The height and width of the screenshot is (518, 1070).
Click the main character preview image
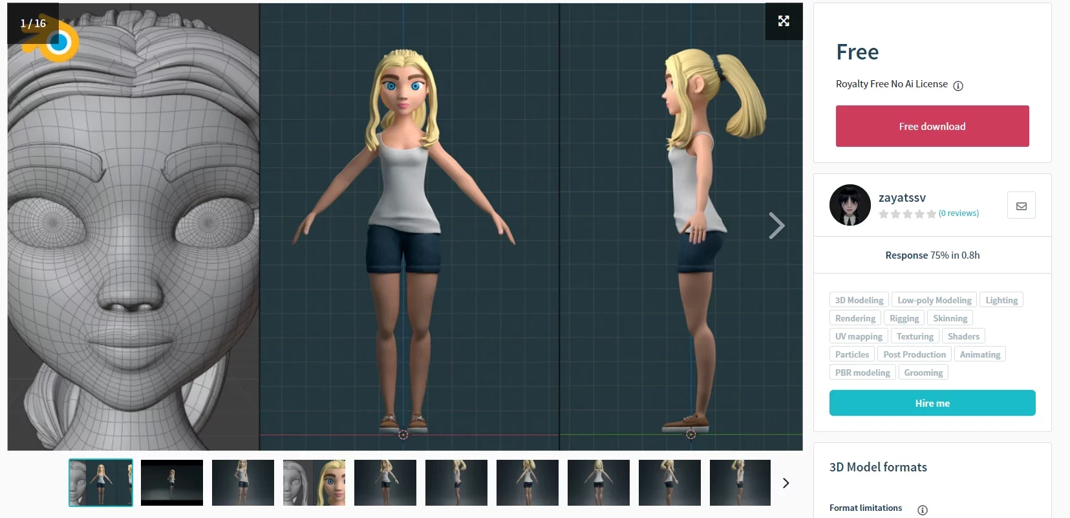405,226
